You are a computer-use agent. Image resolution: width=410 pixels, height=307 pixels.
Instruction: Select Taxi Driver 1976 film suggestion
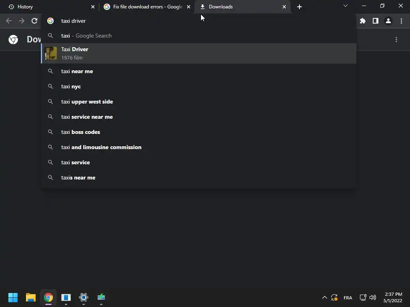(199, 53)
